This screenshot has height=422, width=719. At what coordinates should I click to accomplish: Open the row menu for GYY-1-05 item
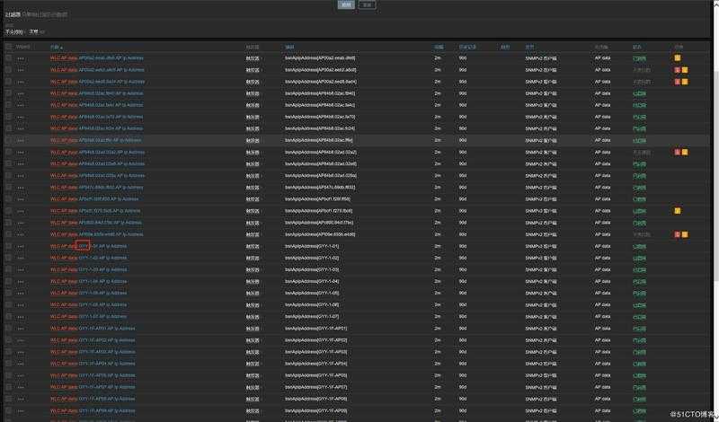[x=21, y=294]
